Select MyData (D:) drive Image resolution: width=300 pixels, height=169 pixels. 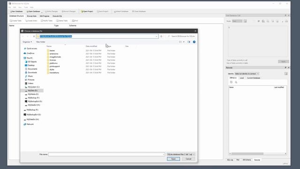32,91
